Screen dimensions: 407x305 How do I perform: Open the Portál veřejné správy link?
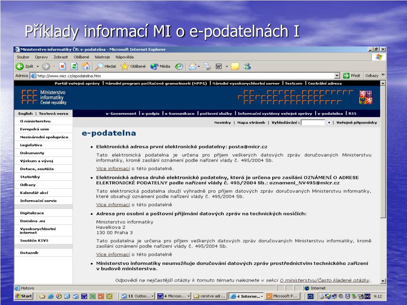[77, 83]
